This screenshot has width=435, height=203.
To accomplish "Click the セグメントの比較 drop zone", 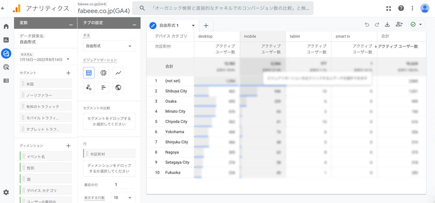I will [x=109, y=121].
